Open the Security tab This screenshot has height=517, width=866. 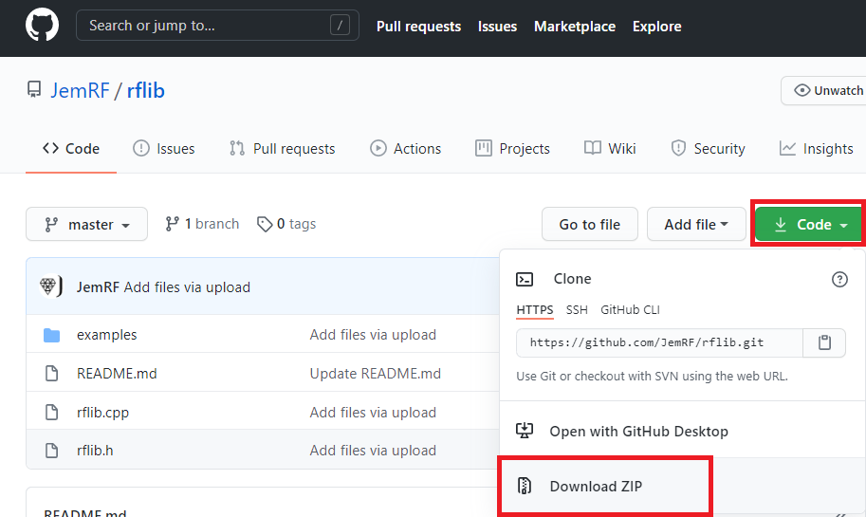point(708,149)
